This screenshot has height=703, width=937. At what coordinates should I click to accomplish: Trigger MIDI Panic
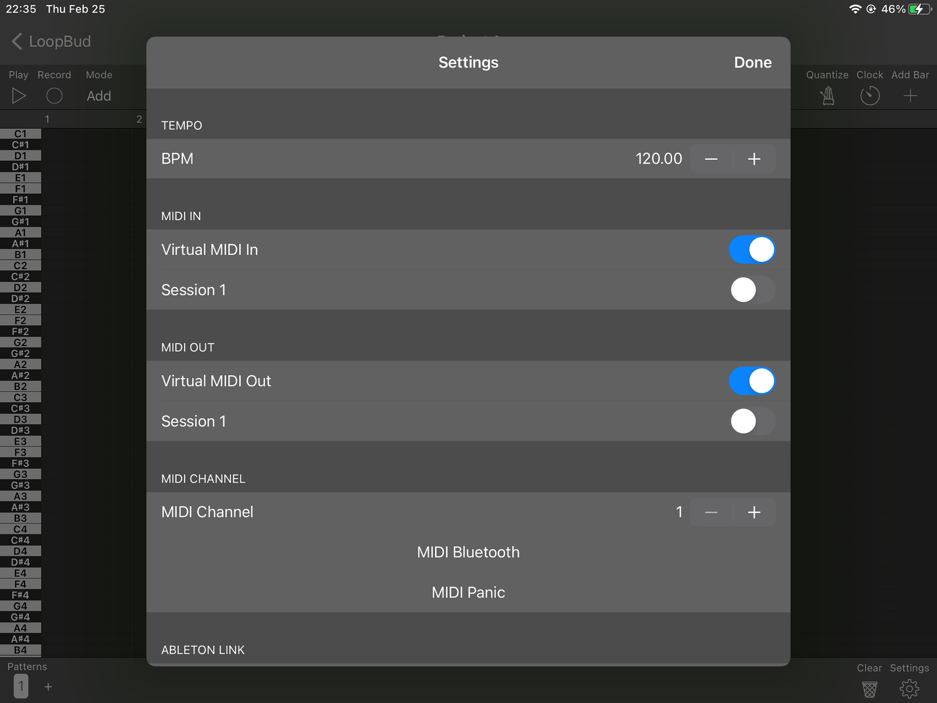click(x=468, y=592)
